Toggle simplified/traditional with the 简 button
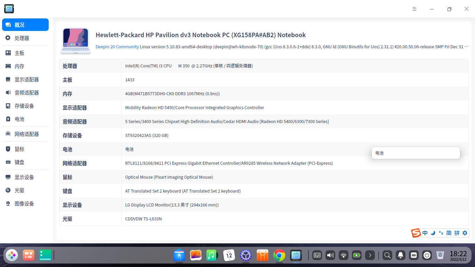 coord(449,233)
